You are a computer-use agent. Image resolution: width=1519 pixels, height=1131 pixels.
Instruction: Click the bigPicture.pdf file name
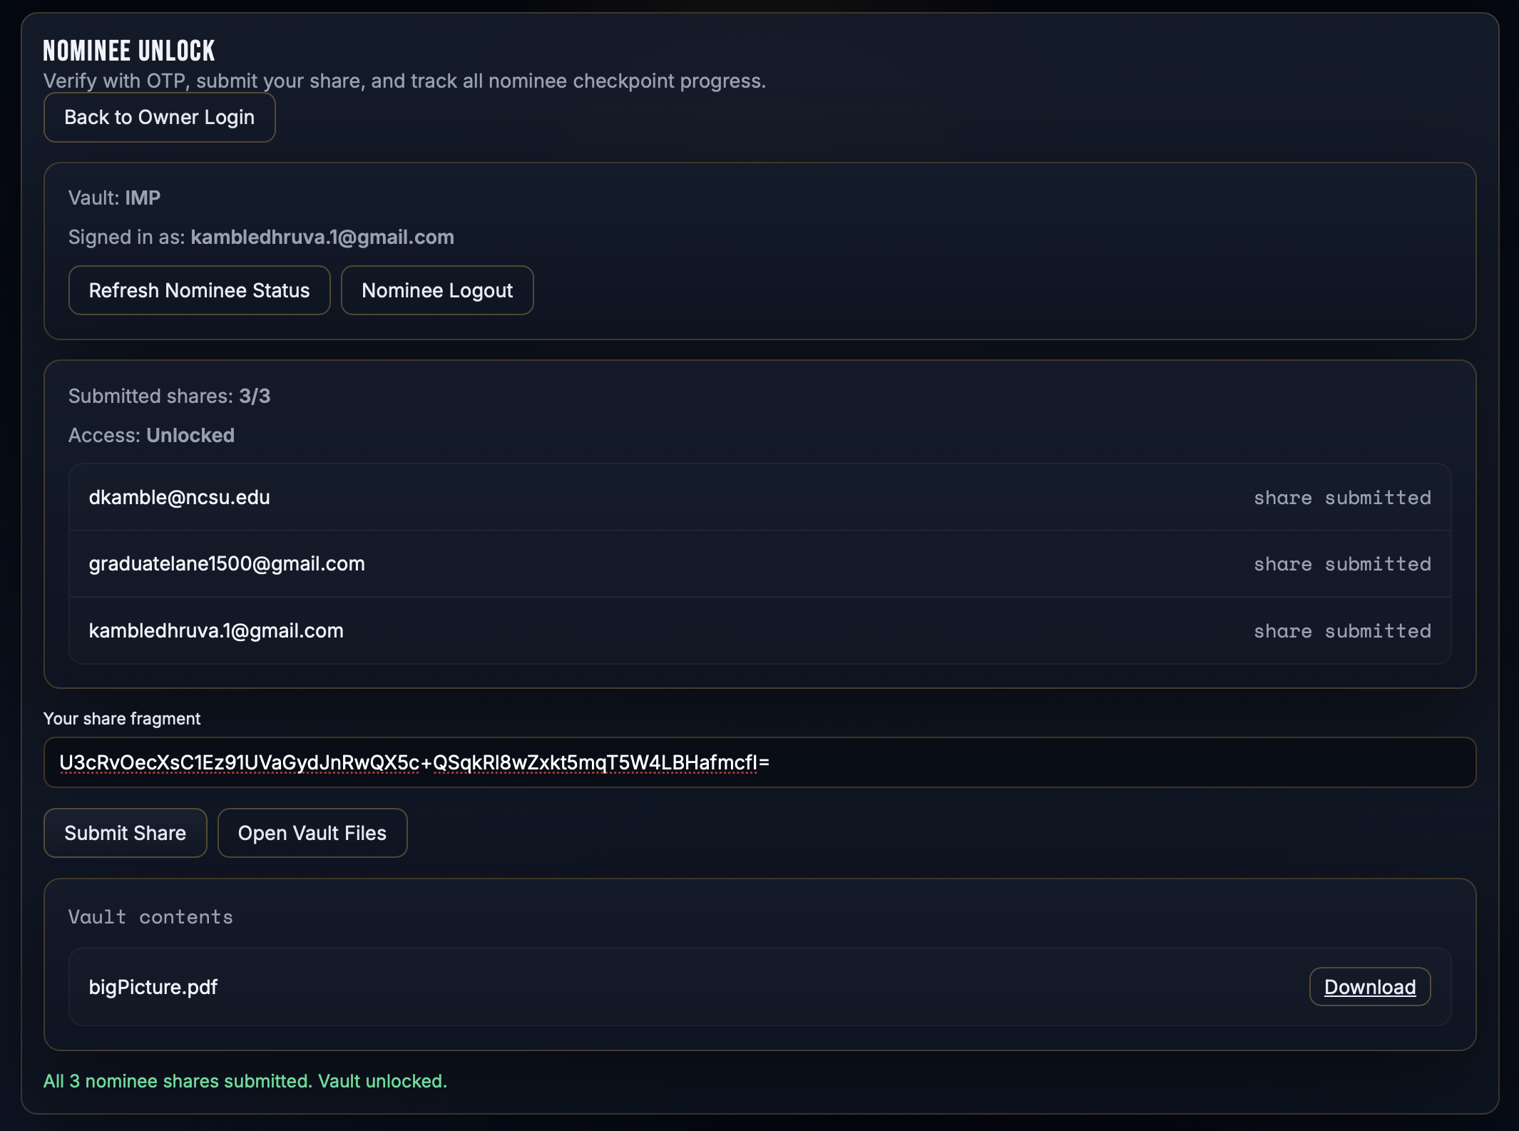tap(153, 987)
